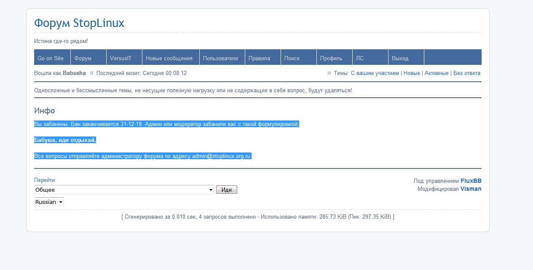Show topics "Без ответа"
This screenshot has height=270, width=533.
(x=467, y=73)
